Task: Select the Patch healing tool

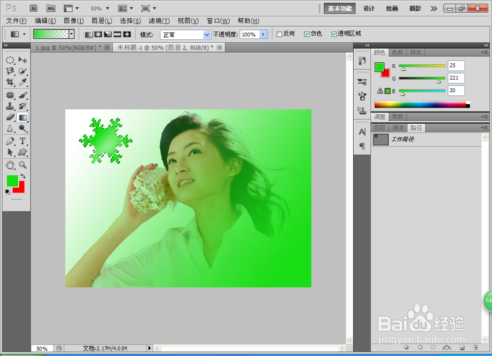Action: pyautogui.click(x=10, y=95)
